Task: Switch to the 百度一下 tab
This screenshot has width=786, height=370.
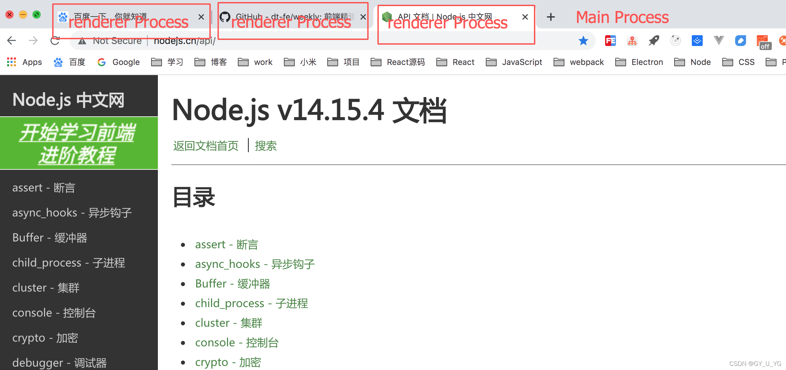Action: [129, 17]
